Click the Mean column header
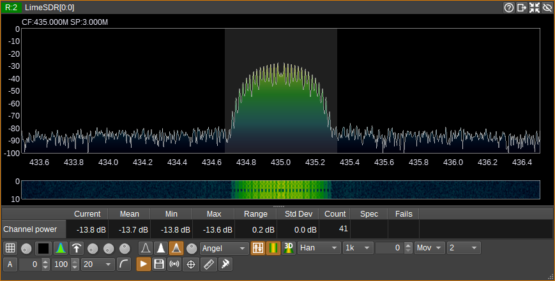The height and width of the screenshot is (281, 555). [x=129, y=213]
